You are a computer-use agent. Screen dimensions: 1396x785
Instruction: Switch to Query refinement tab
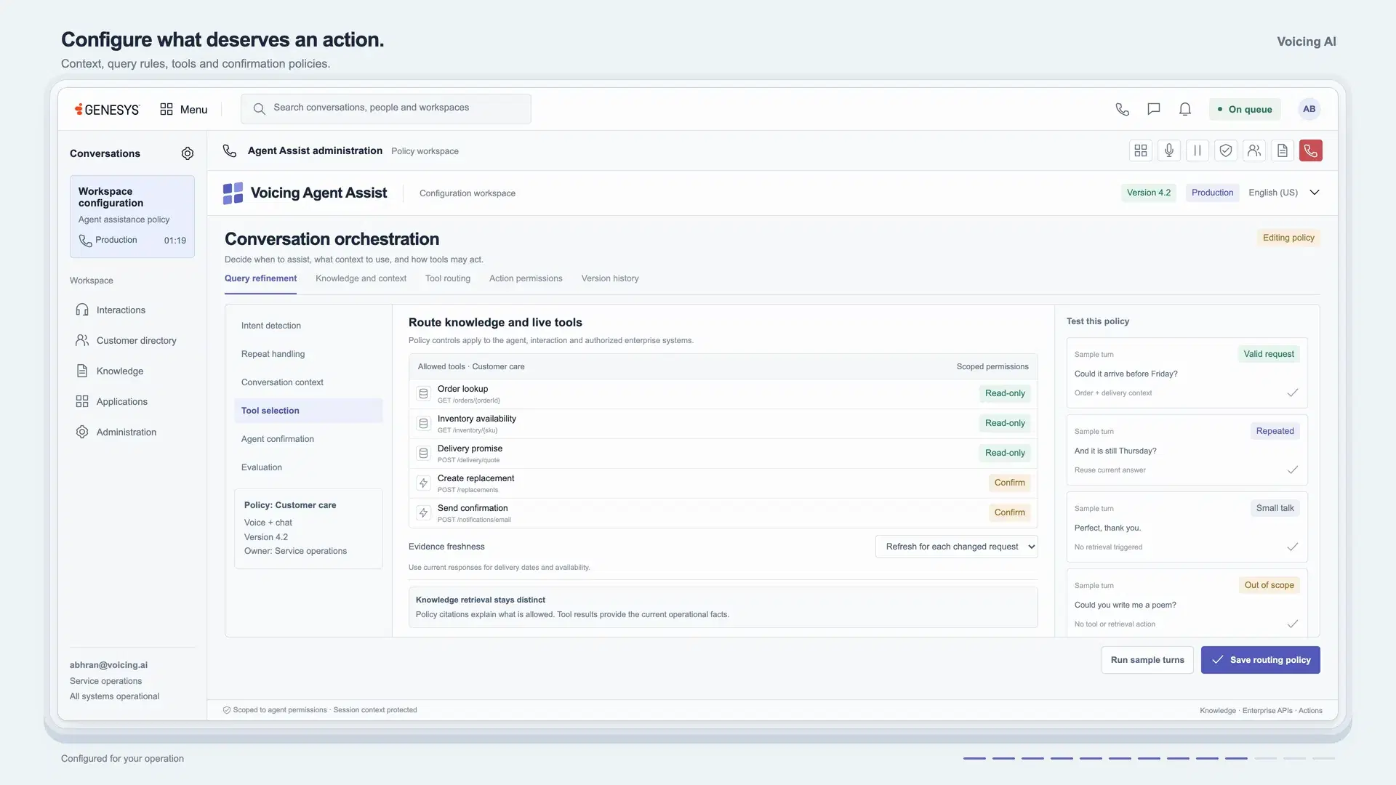(260, 278)
